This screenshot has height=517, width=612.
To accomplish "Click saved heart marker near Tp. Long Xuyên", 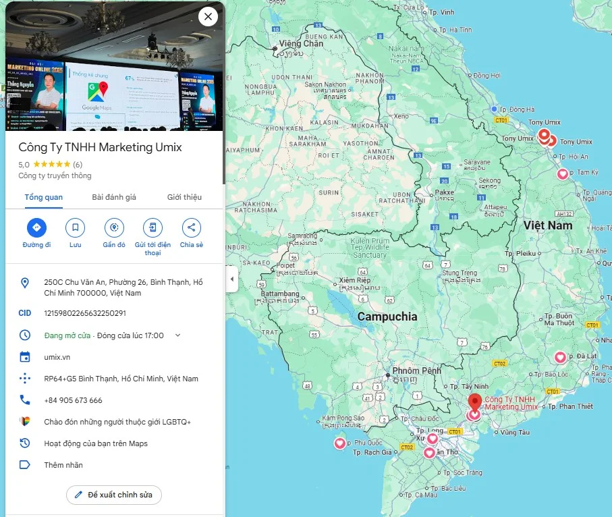I will tap(432, 439).
